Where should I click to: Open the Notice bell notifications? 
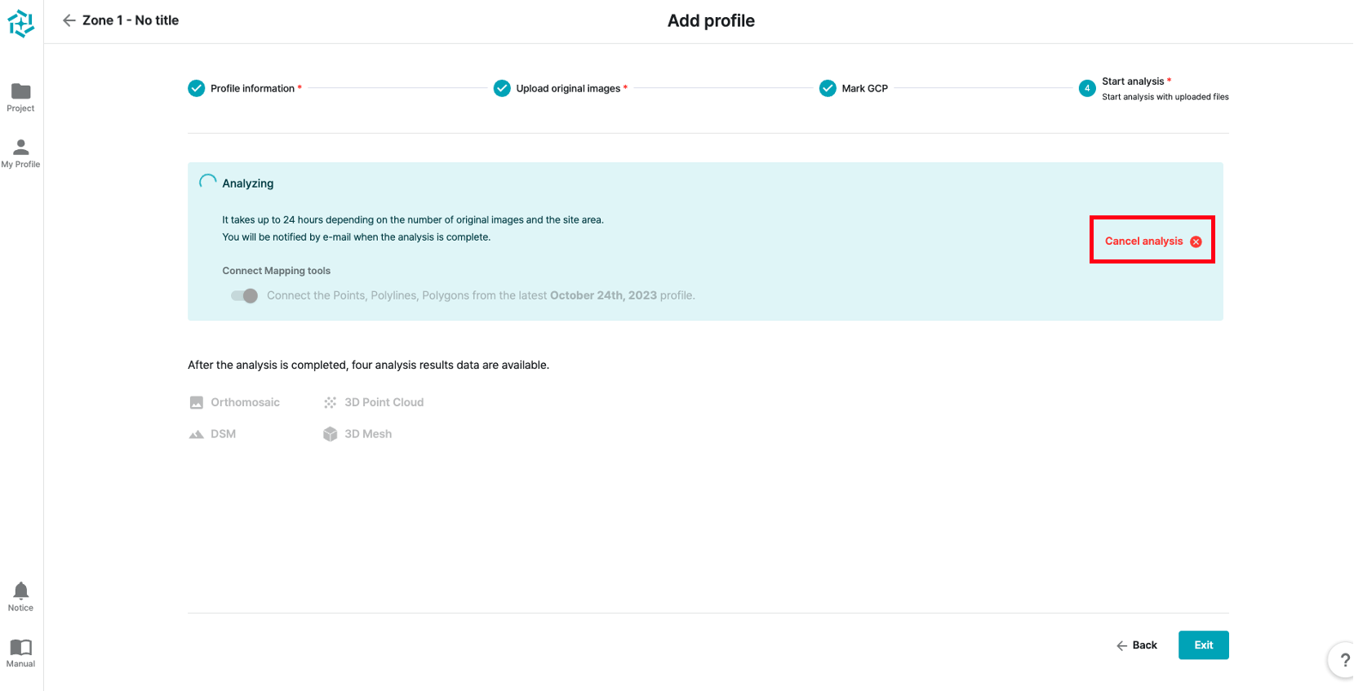pos(21,596)
